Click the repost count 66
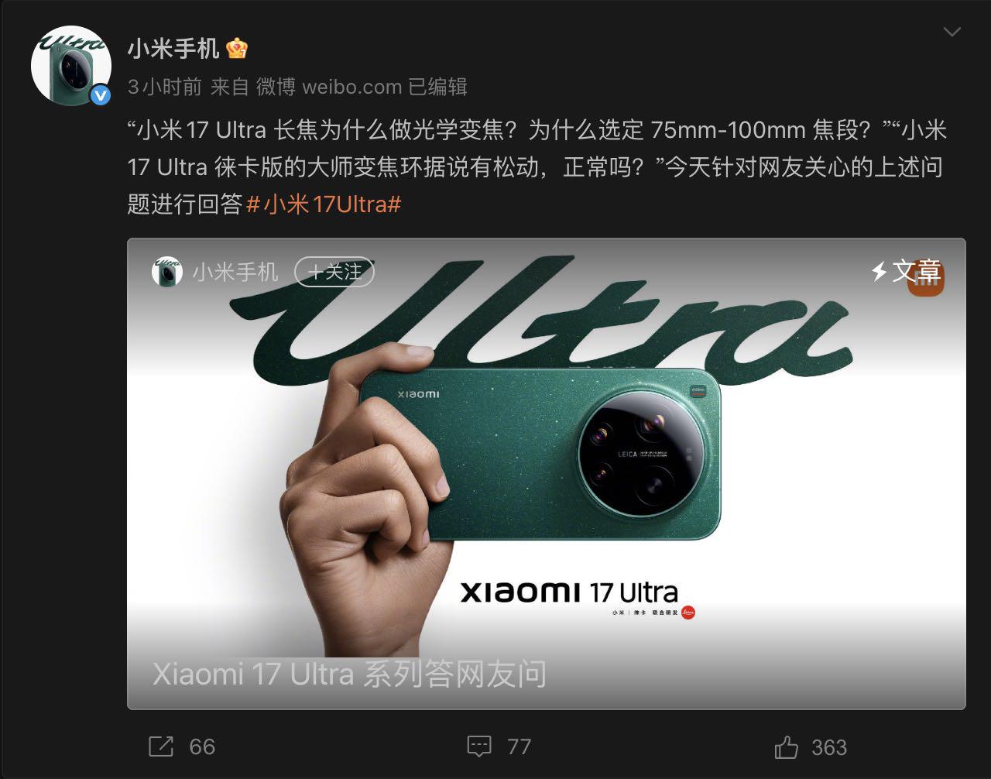Screen dimensions: 991x779 (202, 746)
